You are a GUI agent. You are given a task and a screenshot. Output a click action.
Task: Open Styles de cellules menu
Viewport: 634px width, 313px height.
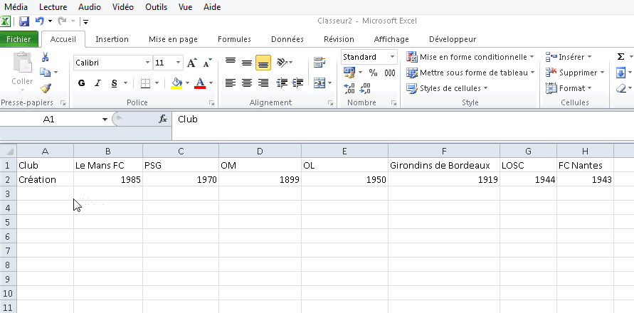click(447, 88)
